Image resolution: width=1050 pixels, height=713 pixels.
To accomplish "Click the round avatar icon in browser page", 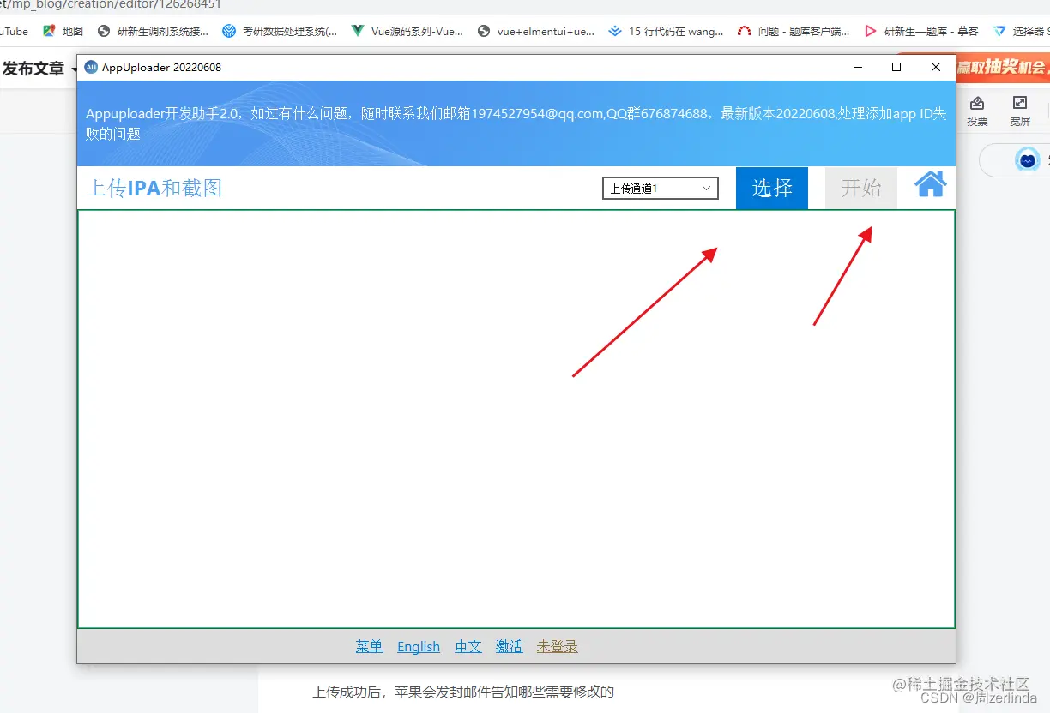I will [1027, 160].
